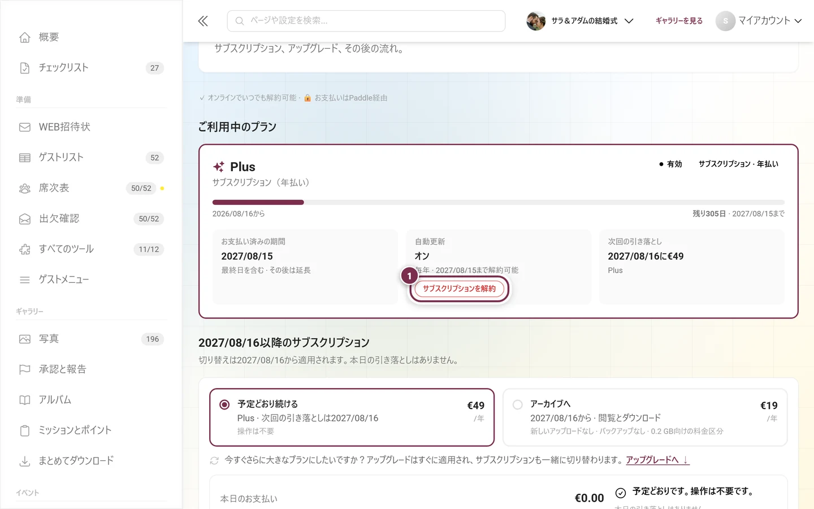Click the picture icon for 写真

click(x=25, y=339)
